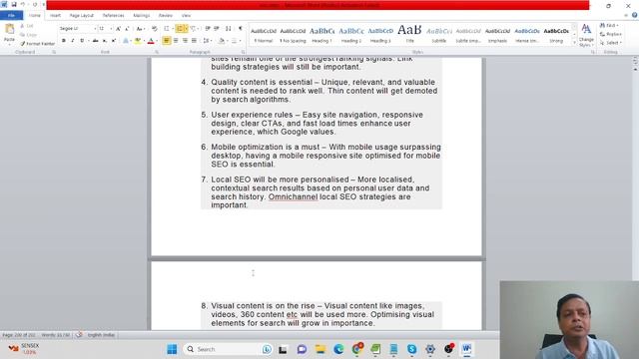
Task: Click the Clear Formatting eraser icon
Action: [155, 29]
